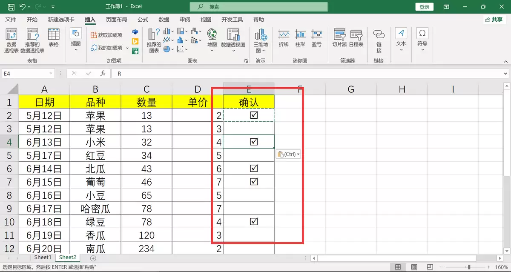Switch to the Sheet1 worksheet tab

pyautogui.click(x=43, y=257)
